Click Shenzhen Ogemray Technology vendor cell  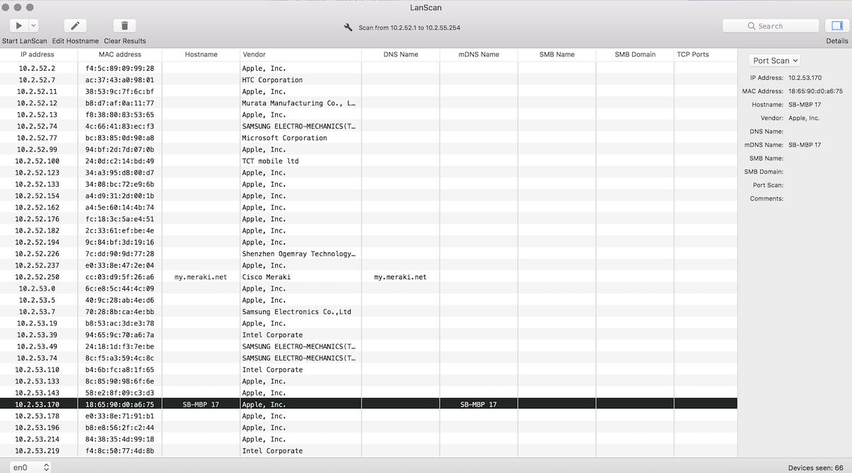pos(298,254)
